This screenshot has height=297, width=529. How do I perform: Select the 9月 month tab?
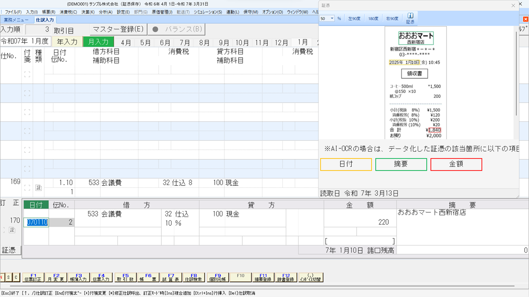(224, 43)
